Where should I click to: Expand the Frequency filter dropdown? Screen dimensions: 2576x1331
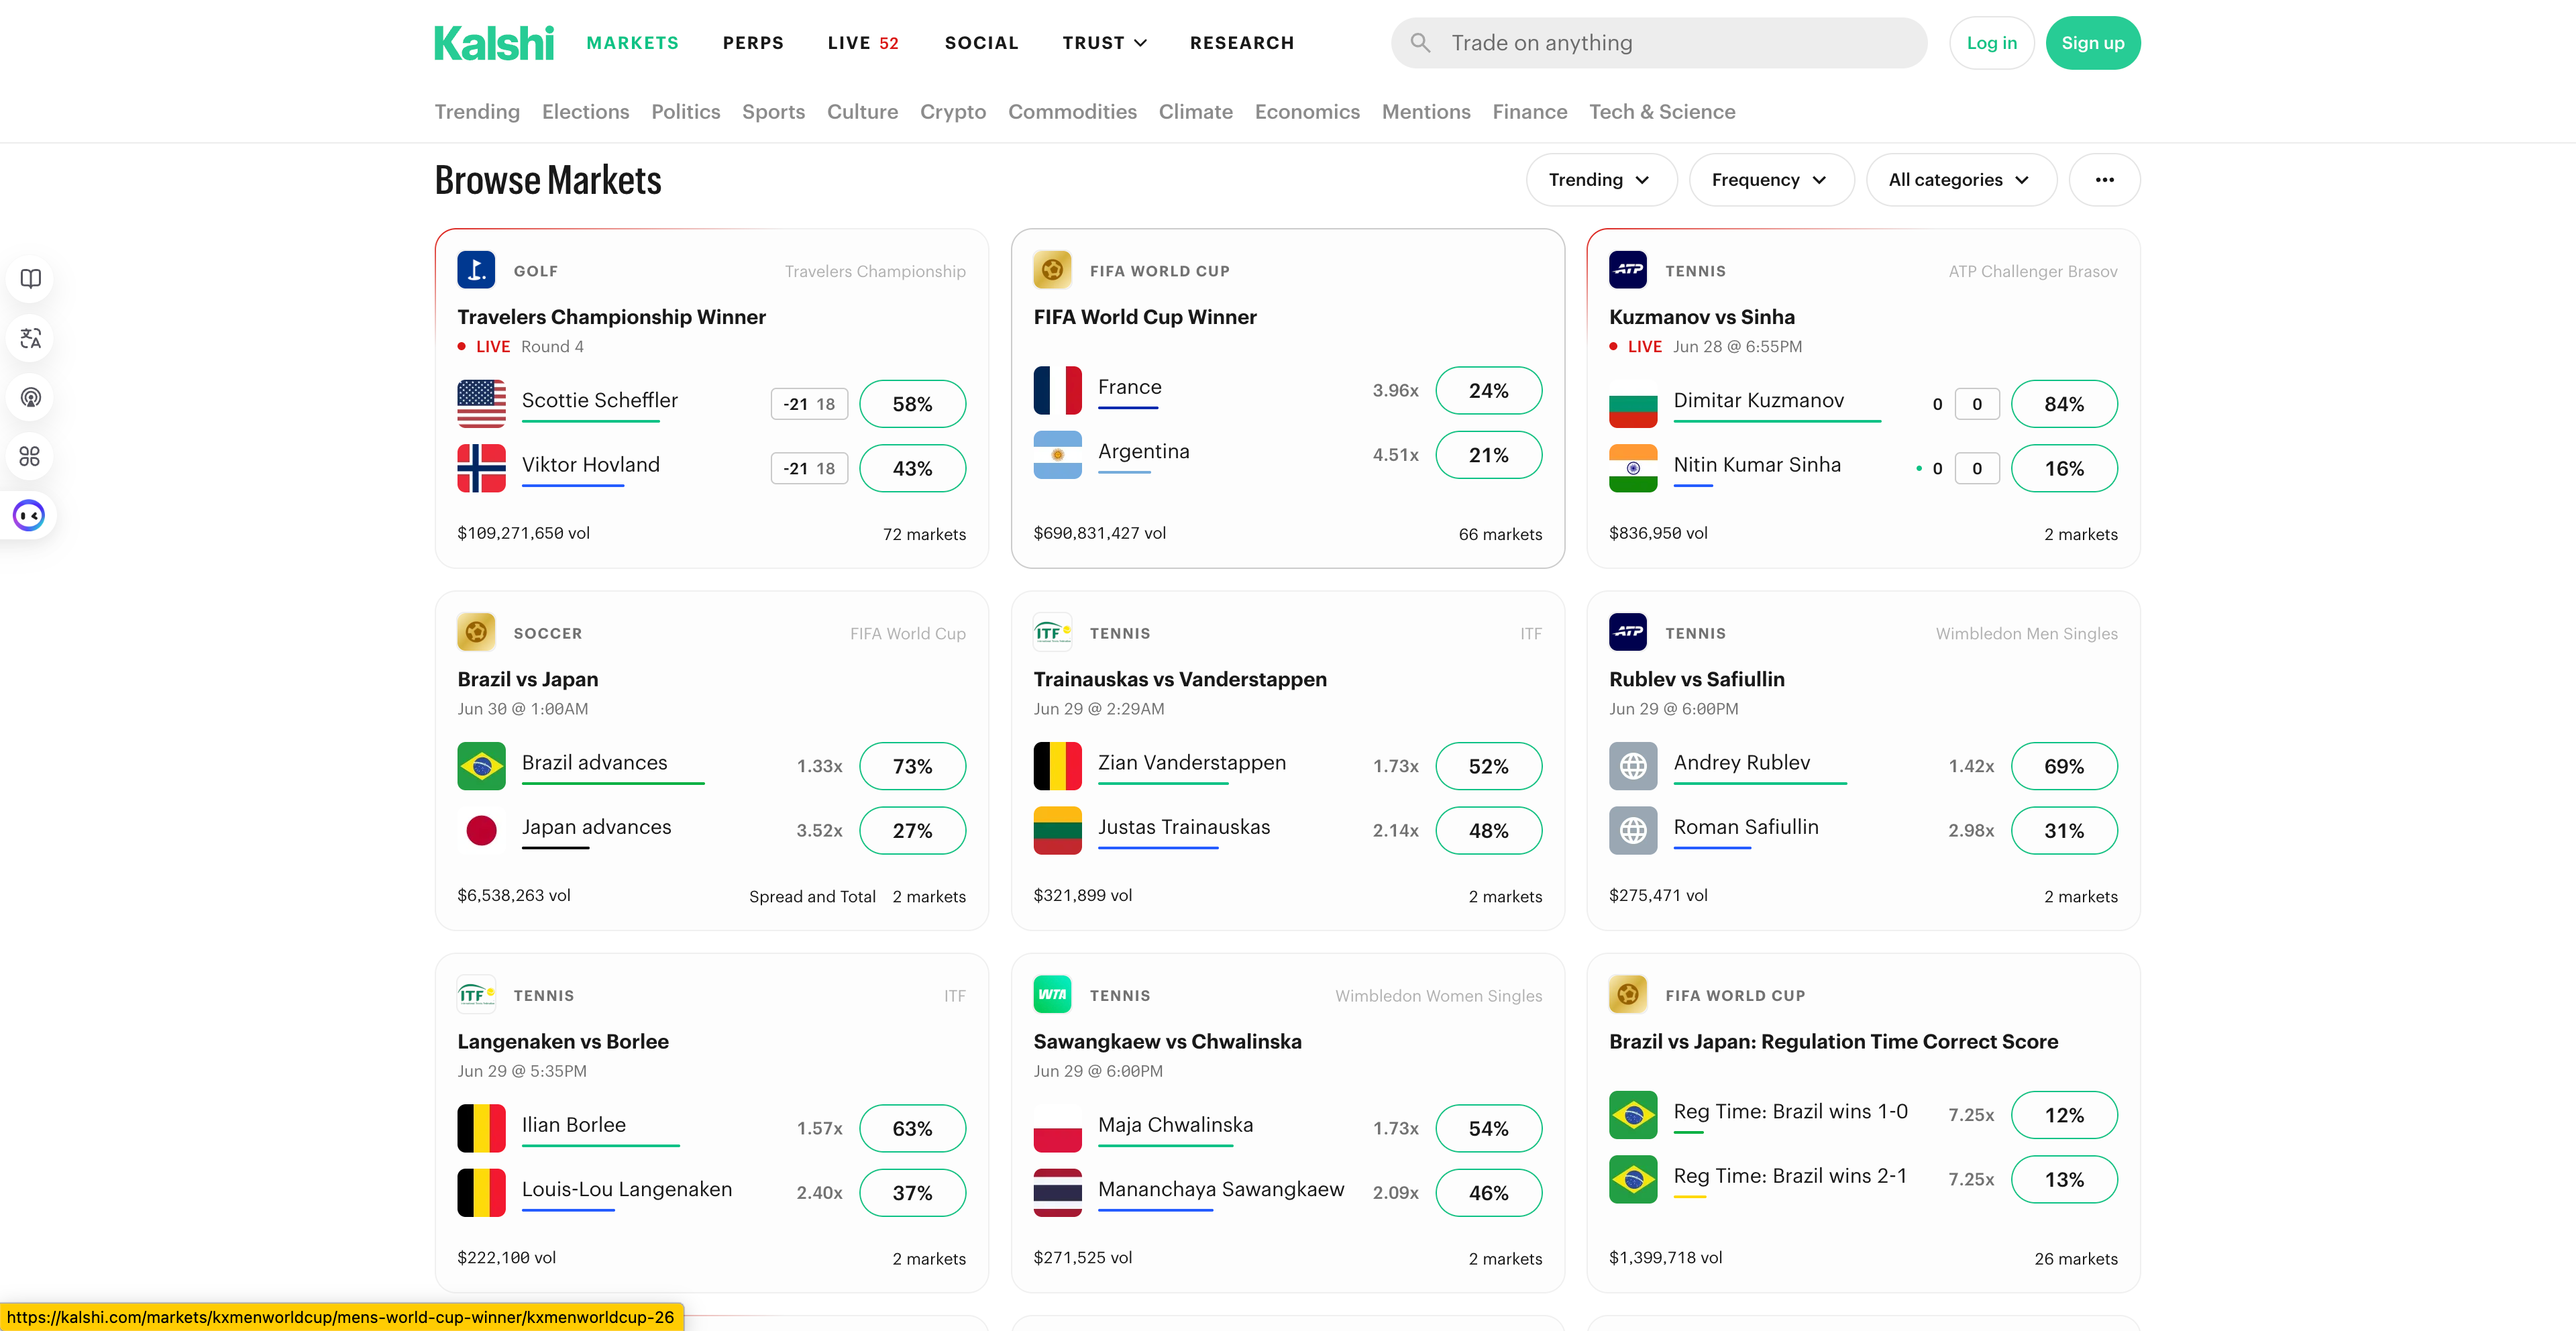pyautogui.click(x=1771, y=180)
